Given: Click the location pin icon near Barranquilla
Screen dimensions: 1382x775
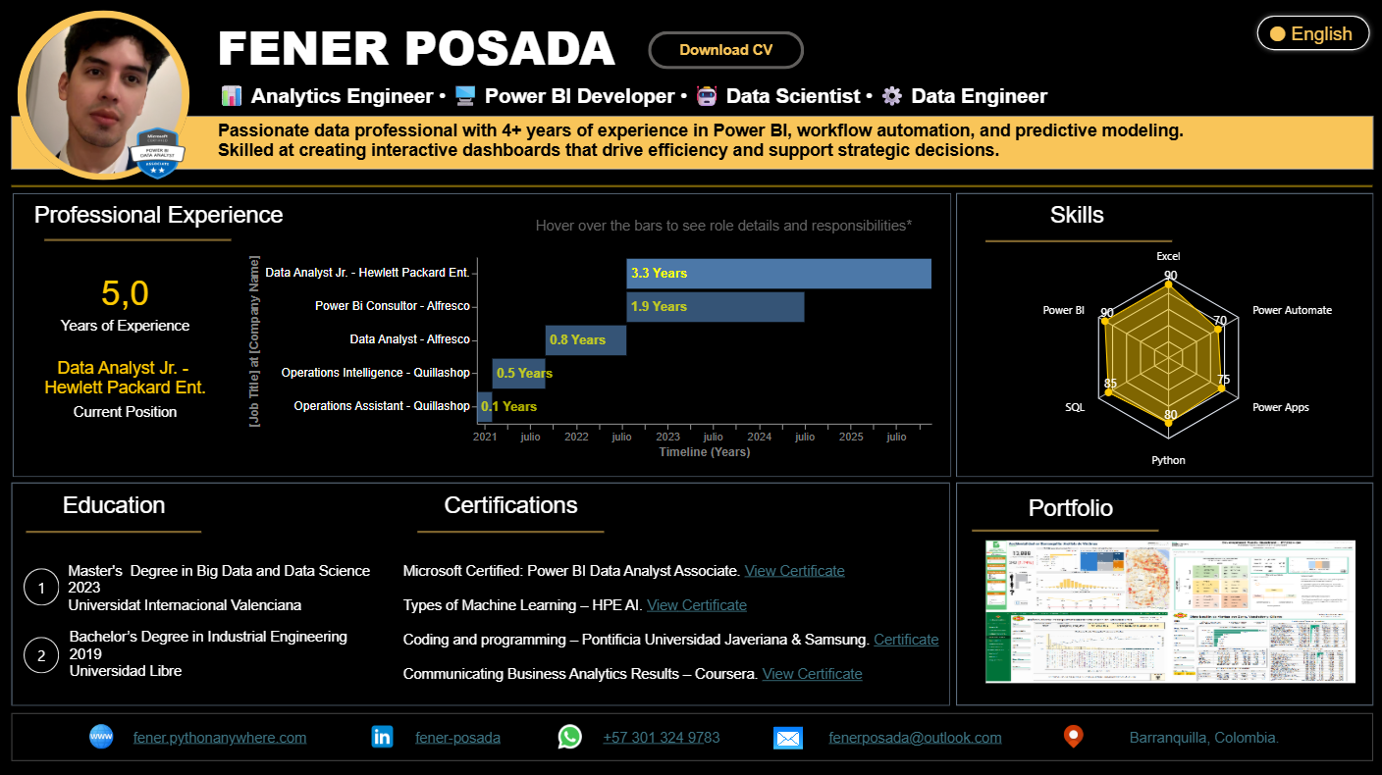Looking at the screenshot, I should point(1075,736).
